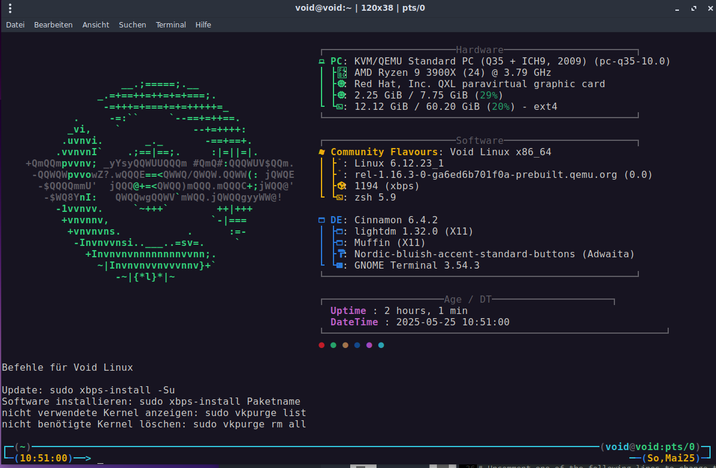
Task: Click the disk icon beside 12.12 GiB
Action: coord(339,107)
